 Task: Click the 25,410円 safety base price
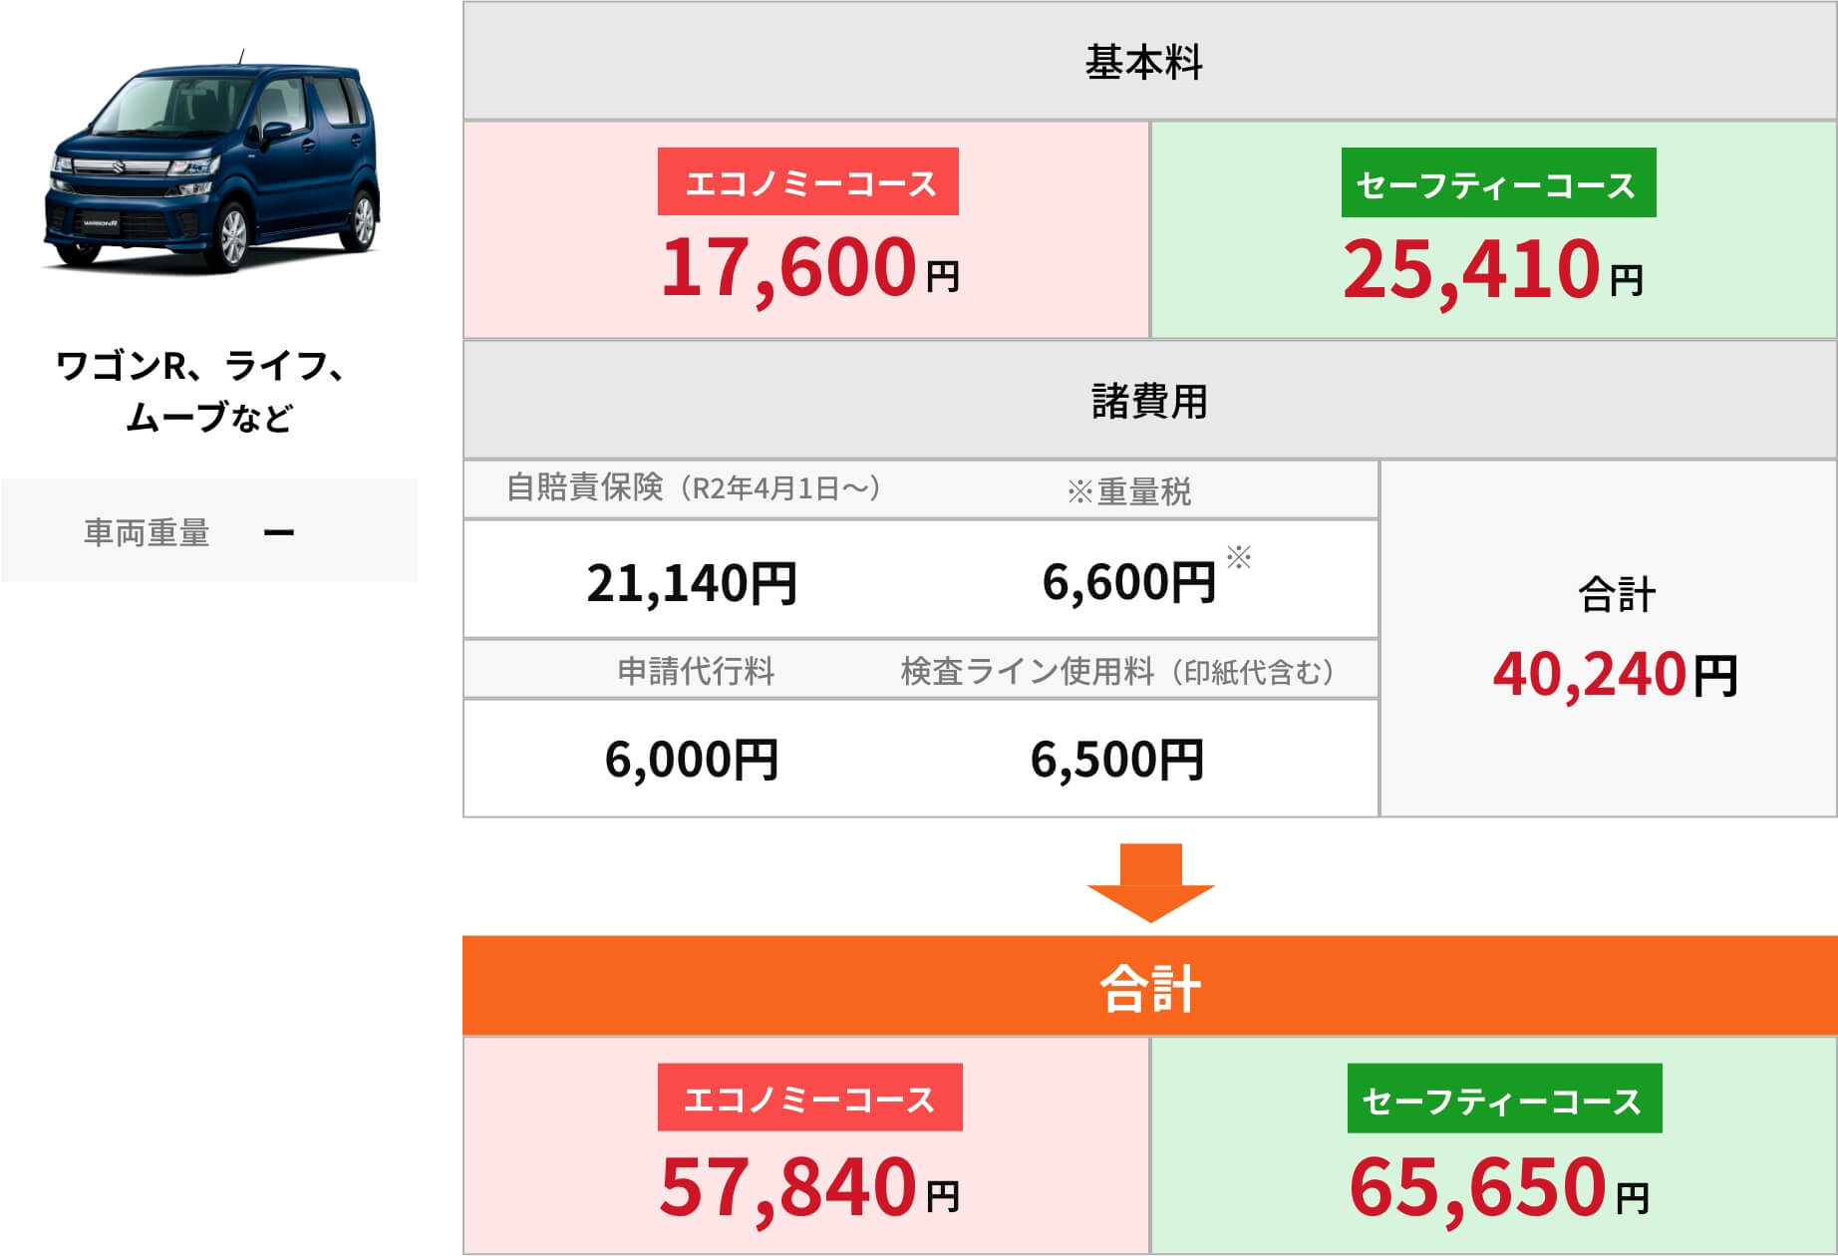pos(1492,270)
